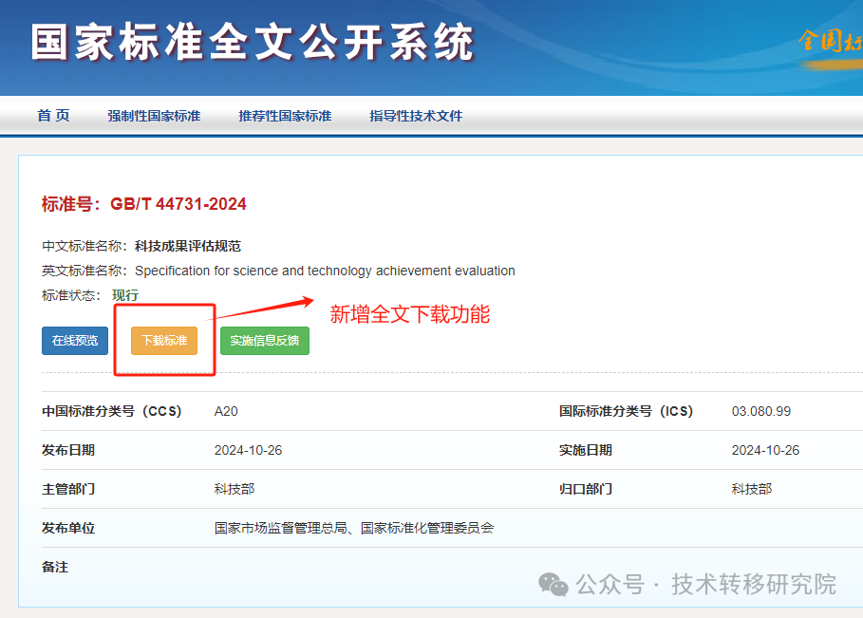Select the publication date 2024-10-26
863x618 pixels.
(247, 450)
